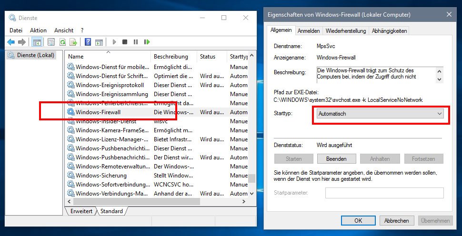Select Dienste (Lokal) in the left tree
Image resolution: width=462 pixels, height=236 pixels.
coord(31,55)
